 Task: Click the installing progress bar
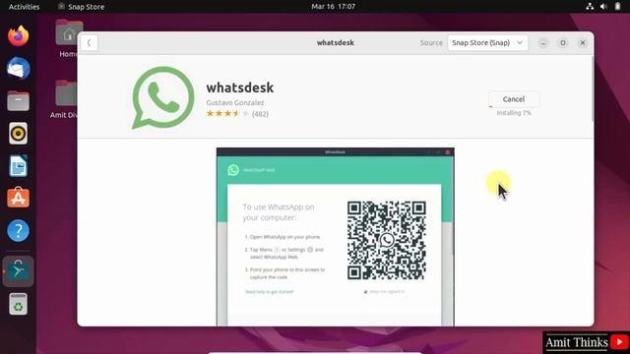coord(514,107)
